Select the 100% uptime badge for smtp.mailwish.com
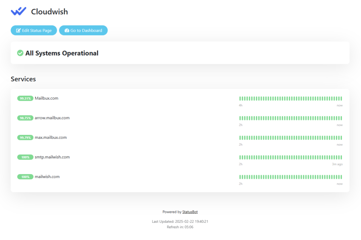This screenshot has width=361, height=240. coord(25,157)
